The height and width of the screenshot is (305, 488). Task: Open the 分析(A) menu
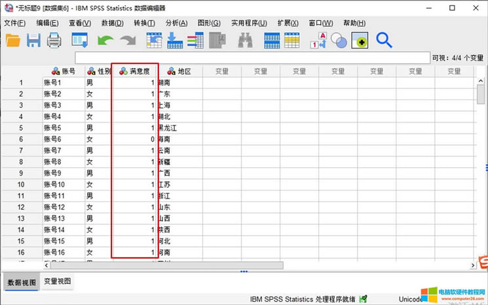[176, 23]
